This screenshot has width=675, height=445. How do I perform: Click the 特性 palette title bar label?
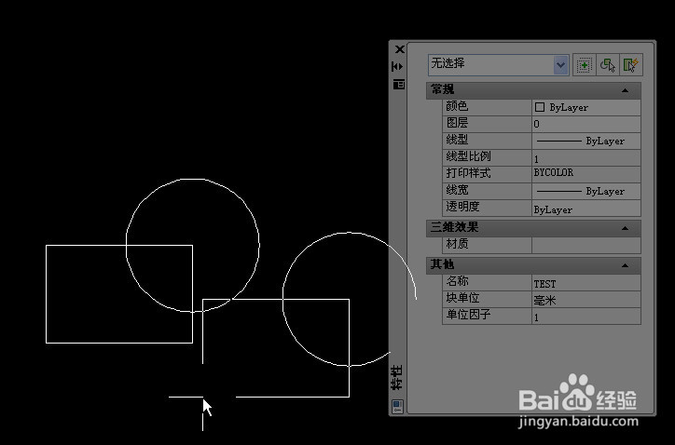pos(397,377)
